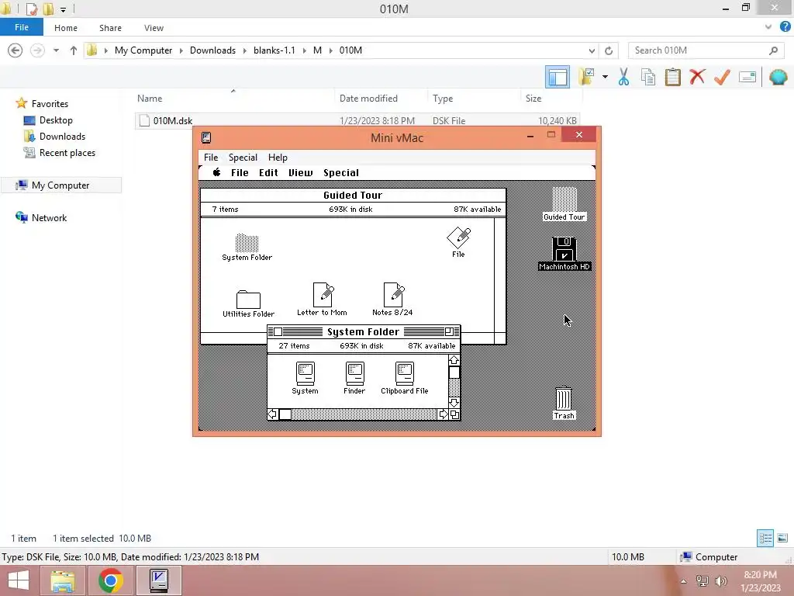
Task: Click blanks-1.1 in the address breadcrumb
Action: coord(274,50)
